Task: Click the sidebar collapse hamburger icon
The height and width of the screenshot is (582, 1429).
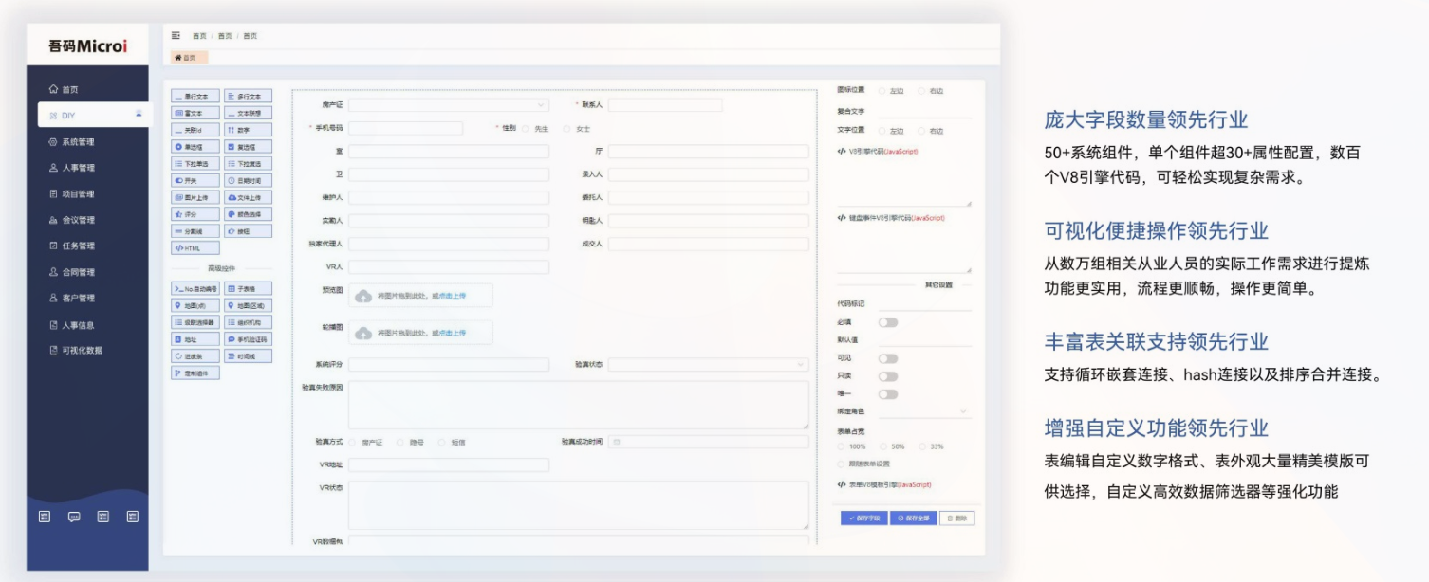Action: click(176, 36)
